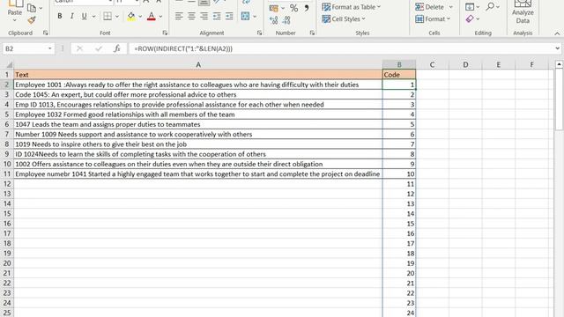Cancel the formula entry with X
The image size is (564, 317).
[x=80, y=48]
